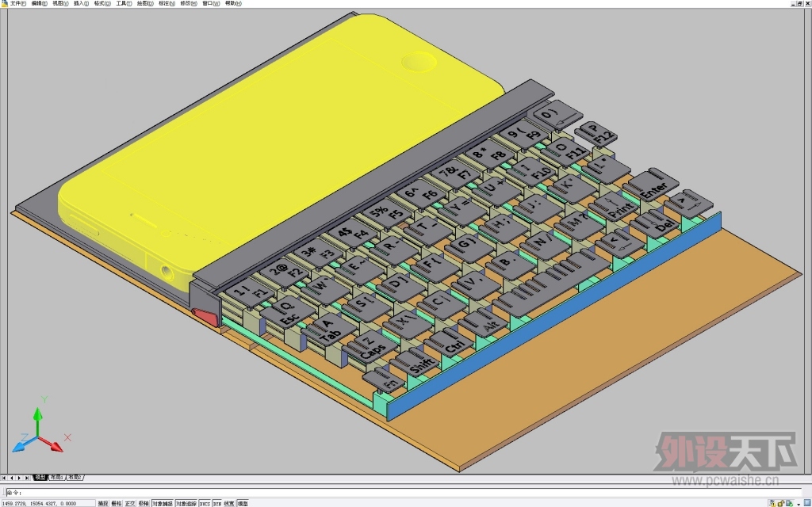Screen dimensions: 812x507
Task: Open the communication center tray icon
Action: pyautogui.click(x=772, y=503)
